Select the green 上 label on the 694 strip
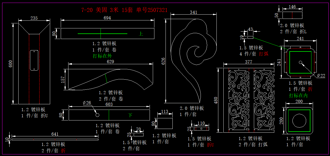 (x=141, y=34)
